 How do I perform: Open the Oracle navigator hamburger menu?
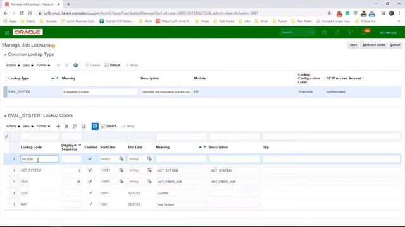pyautogui.click(x=7, y=32)
